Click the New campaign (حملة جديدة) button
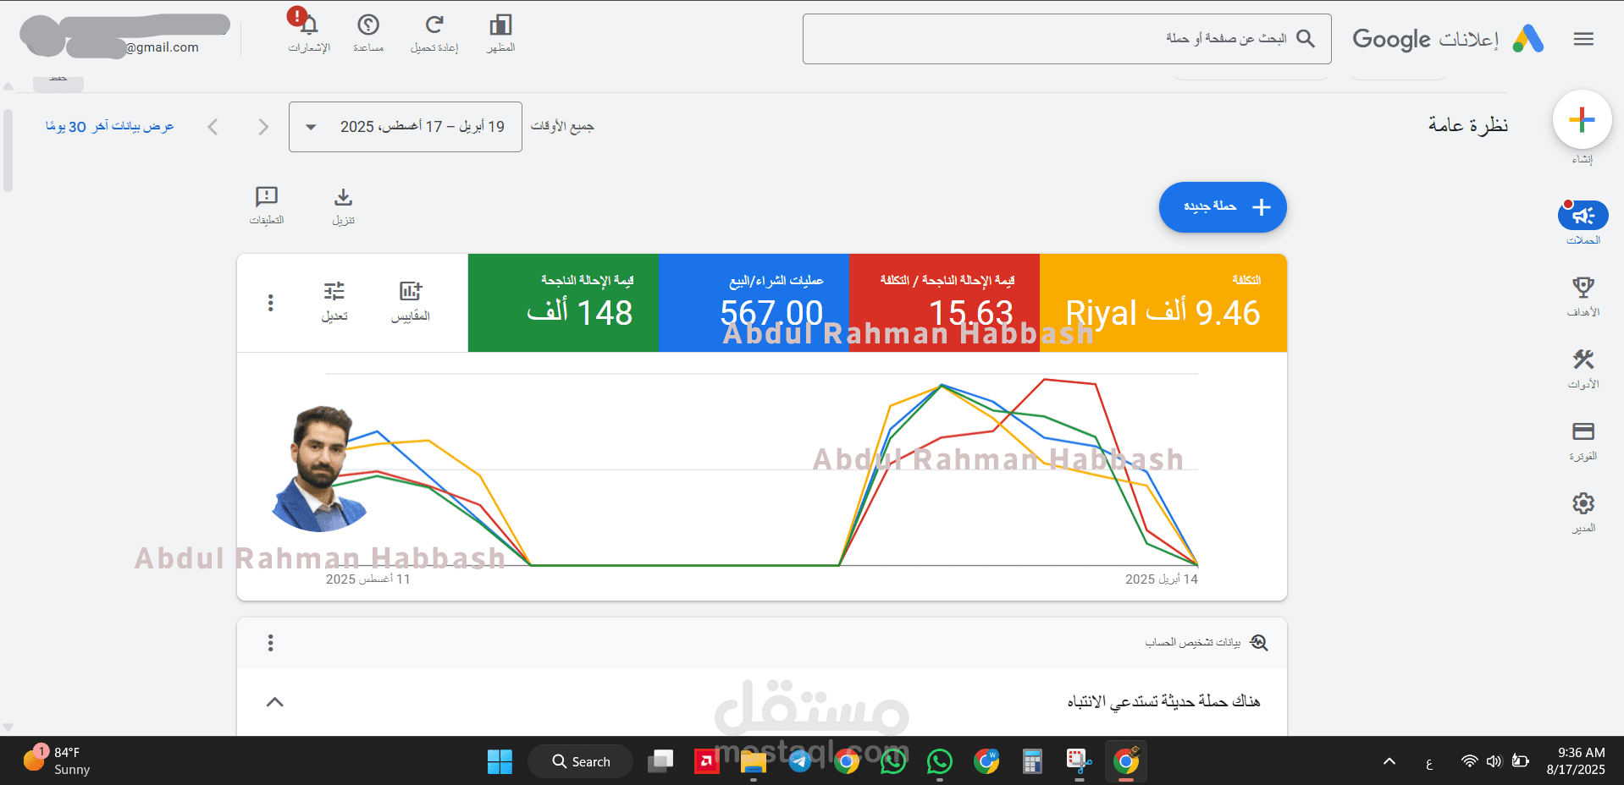1624x785 pixels. (1223, 207)
